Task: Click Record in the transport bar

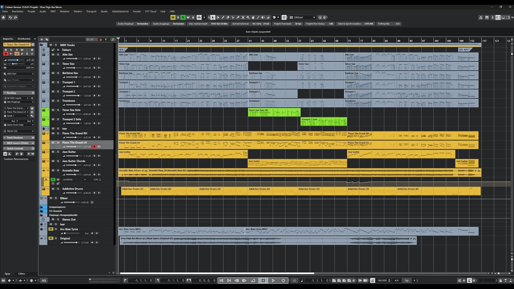Action: (x=283, y=281)
